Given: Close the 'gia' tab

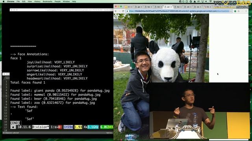Looking at the screenshot, I should (141, 7).
